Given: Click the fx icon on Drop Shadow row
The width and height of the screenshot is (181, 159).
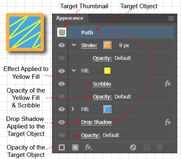Looking at the screenshot, I should click(168, 122).
